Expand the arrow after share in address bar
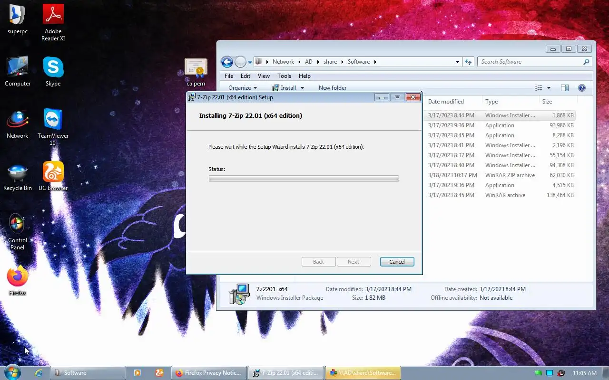Screen dimensions: 609x380 tap(342, 62)
